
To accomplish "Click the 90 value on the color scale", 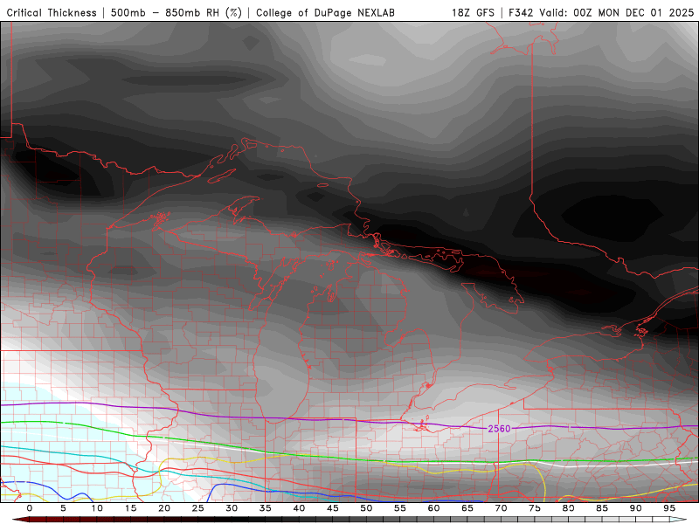I will [x=636, y=508].
